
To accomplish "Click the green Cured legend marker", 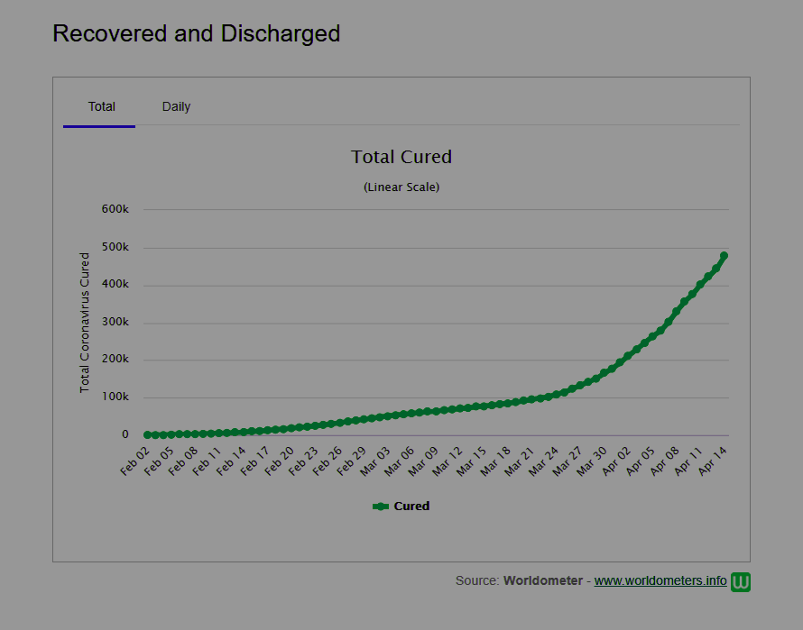I will click(x=381, y=507).
